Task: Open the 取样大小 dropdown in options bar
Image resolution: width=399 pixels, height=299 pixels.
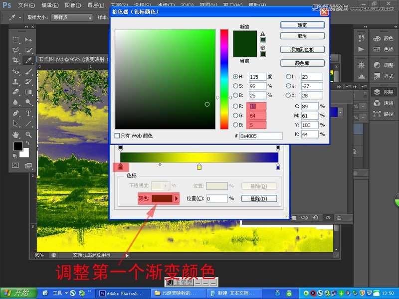Action: click(x=73, y=17)
